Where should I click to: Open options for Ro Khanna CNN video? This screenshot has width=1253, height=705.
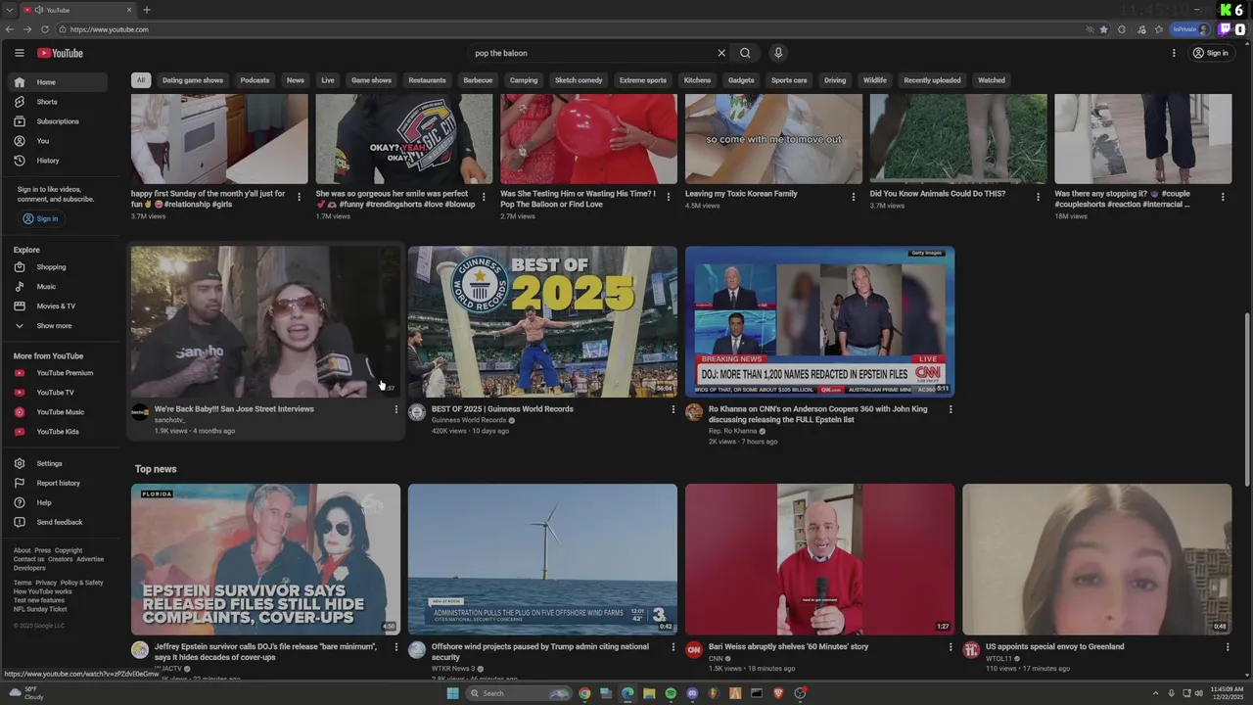click(x=951, y=409)
